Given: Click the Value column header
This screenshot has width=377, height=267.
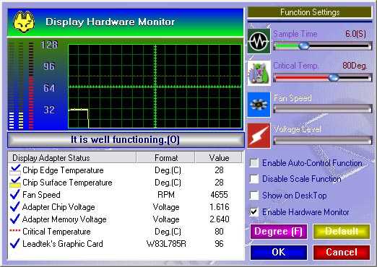Looking at the screenshot, I should tap(219, 158).
